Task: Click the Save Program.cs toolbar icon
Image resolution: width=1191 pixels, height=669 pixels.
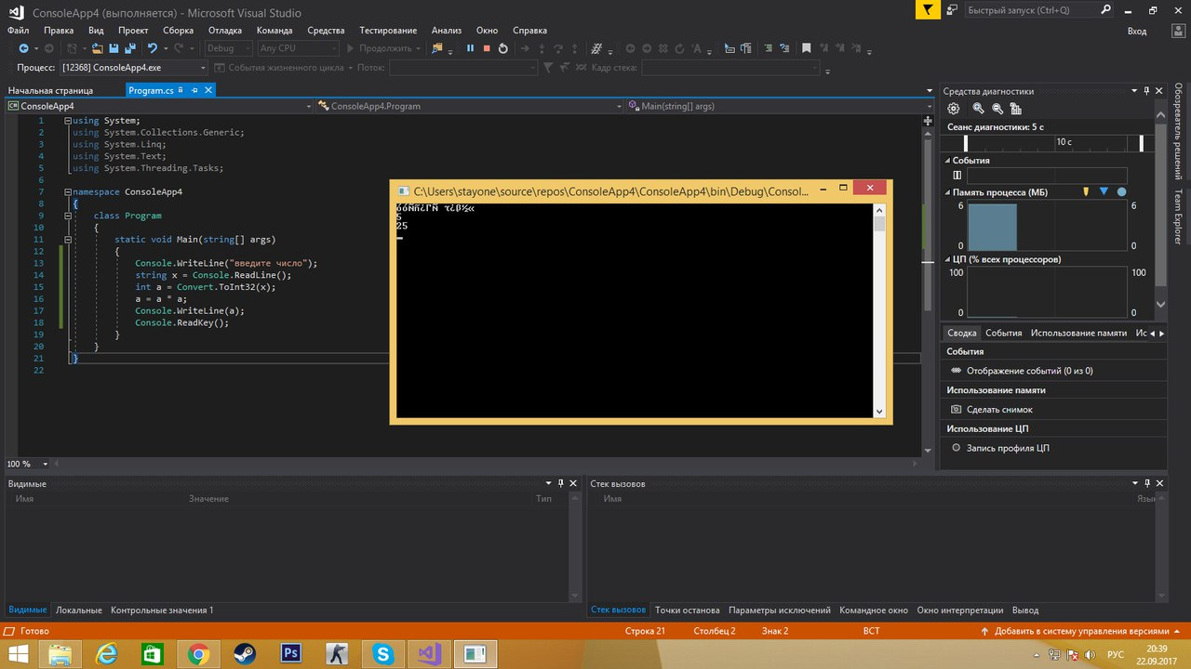Action: coord(114,48)
